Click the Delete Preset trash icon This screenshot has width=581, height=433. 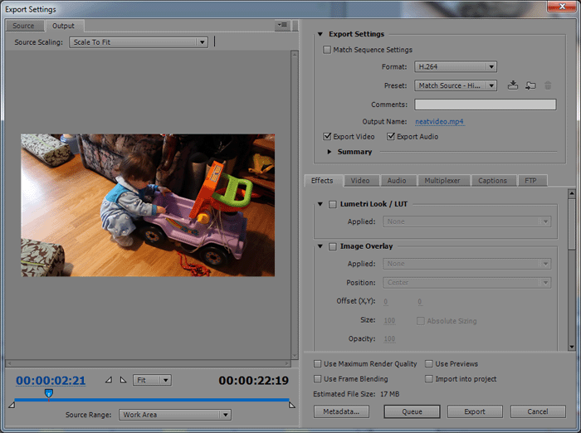pos(548,85)
